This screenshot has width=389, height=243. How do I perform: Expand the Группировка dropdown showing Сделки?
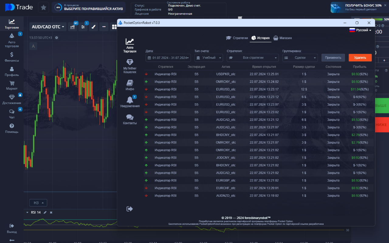[x=300, y=58]
